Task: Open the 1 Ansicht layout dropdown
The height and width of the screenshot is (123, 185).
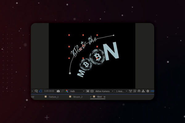Action: [121, 91]
